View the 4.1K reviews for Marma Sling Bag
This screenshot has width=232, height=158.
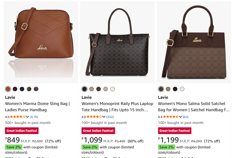[34, 117]
